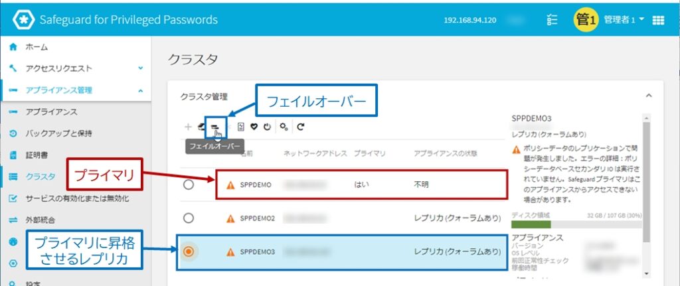Click SPPDEMO2's レプリカ (クォーラムあり) state
The image size is (680, 286).
point(458,218)
